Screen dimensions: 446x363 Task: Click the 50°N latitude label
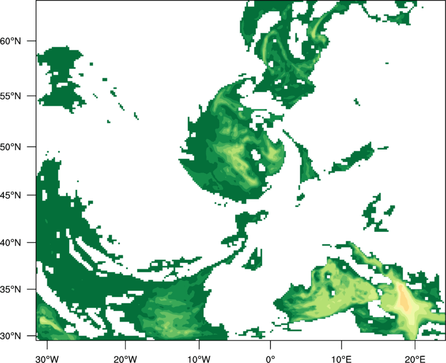(11, 147)
